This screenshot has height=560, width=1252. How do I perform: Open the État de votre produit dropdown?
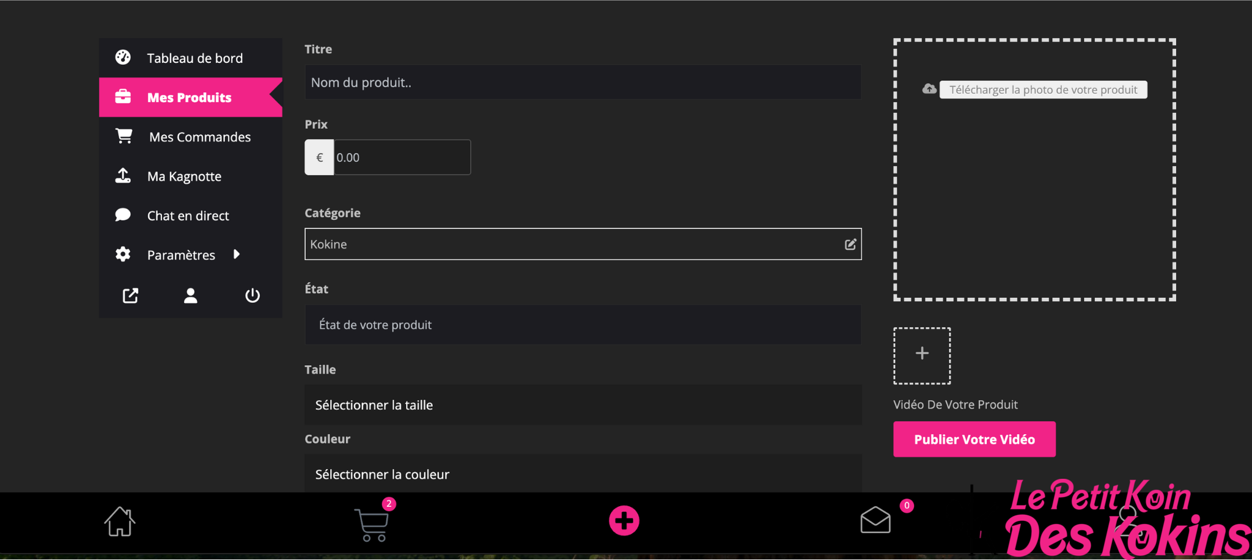pos(583,325)
